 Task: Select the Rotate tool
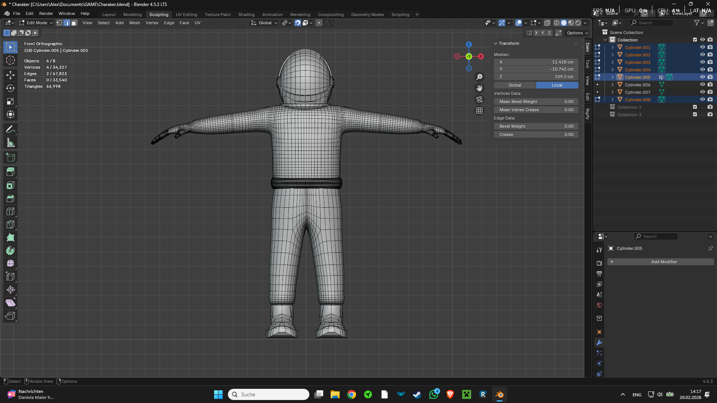coord(10,88)
